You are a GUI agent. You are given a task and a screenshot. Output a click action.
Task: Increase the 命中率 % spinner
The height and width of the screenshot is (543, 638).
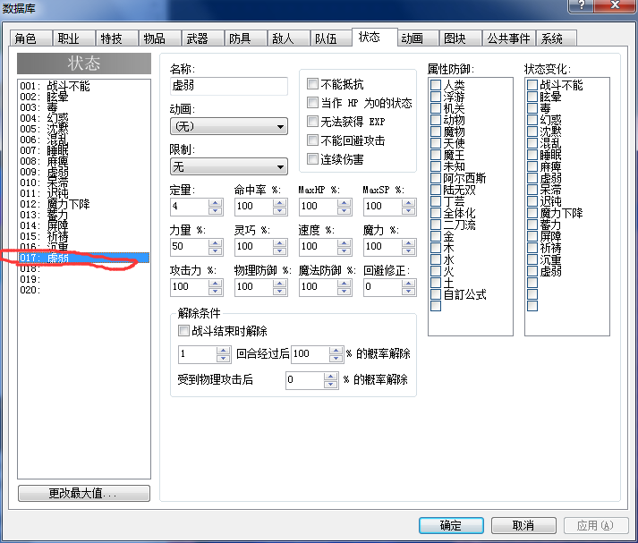pos(279,202)
